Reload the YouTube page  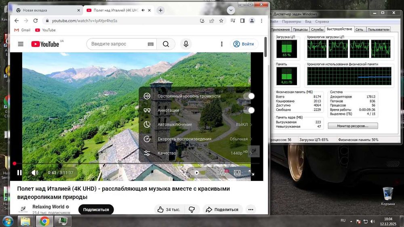pyautogui.click(x=36, y=21)
